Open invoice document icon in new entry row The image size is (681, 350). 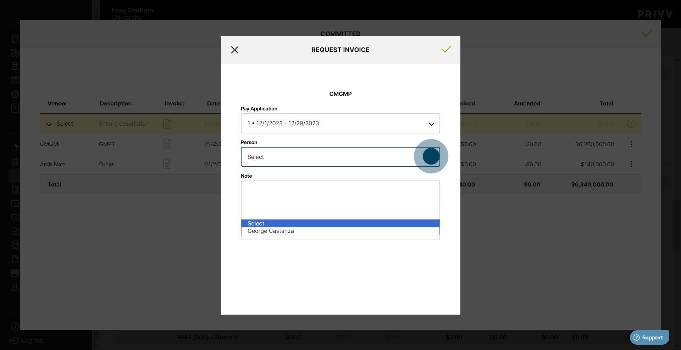[167, 124]
